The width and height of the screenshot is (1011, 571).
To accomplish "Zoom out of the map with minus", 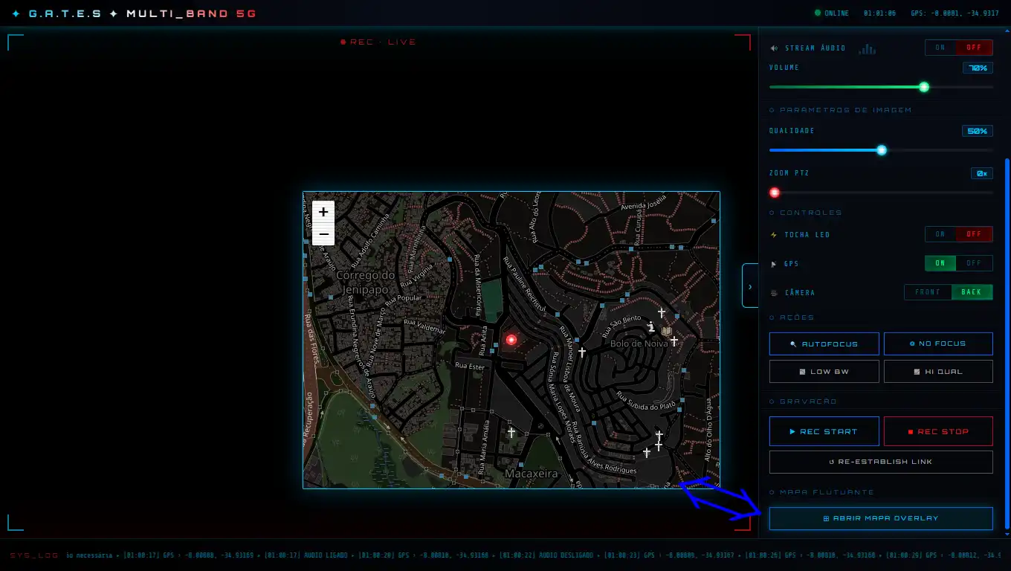I will pyautogui.click(x=323, y=234).
